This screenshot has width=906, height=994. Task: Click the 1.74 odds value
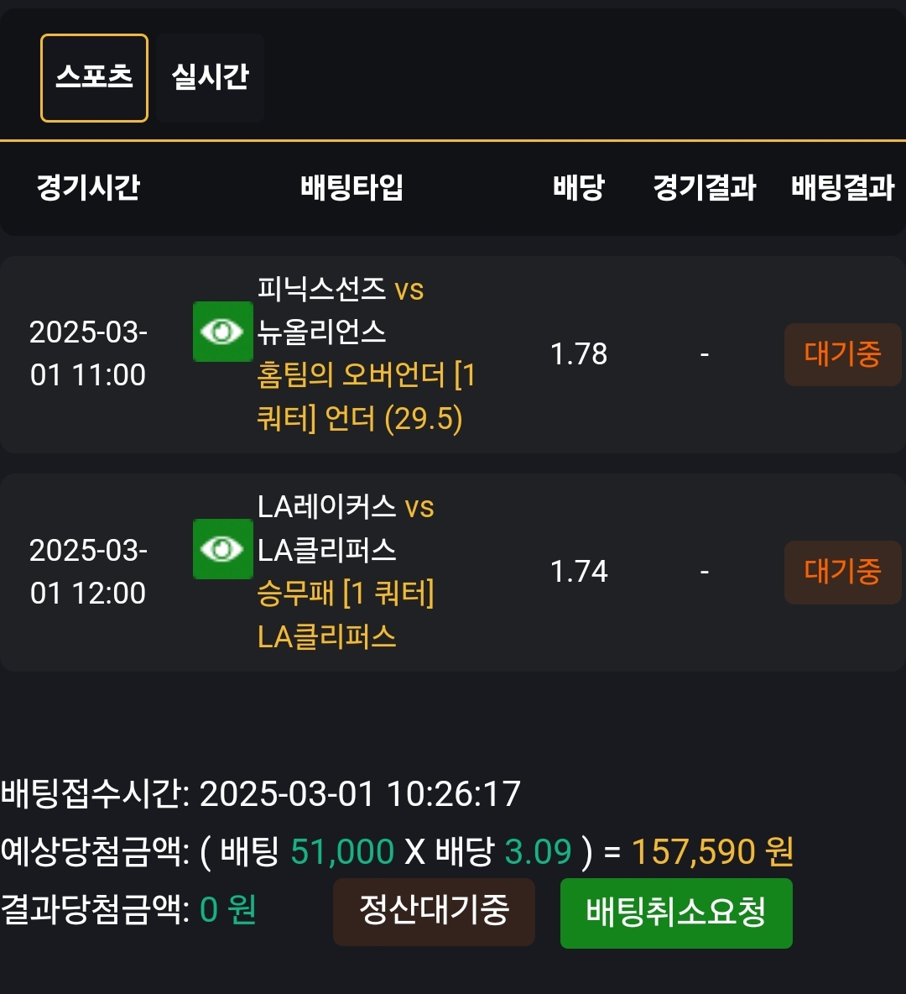pos(579,572)
